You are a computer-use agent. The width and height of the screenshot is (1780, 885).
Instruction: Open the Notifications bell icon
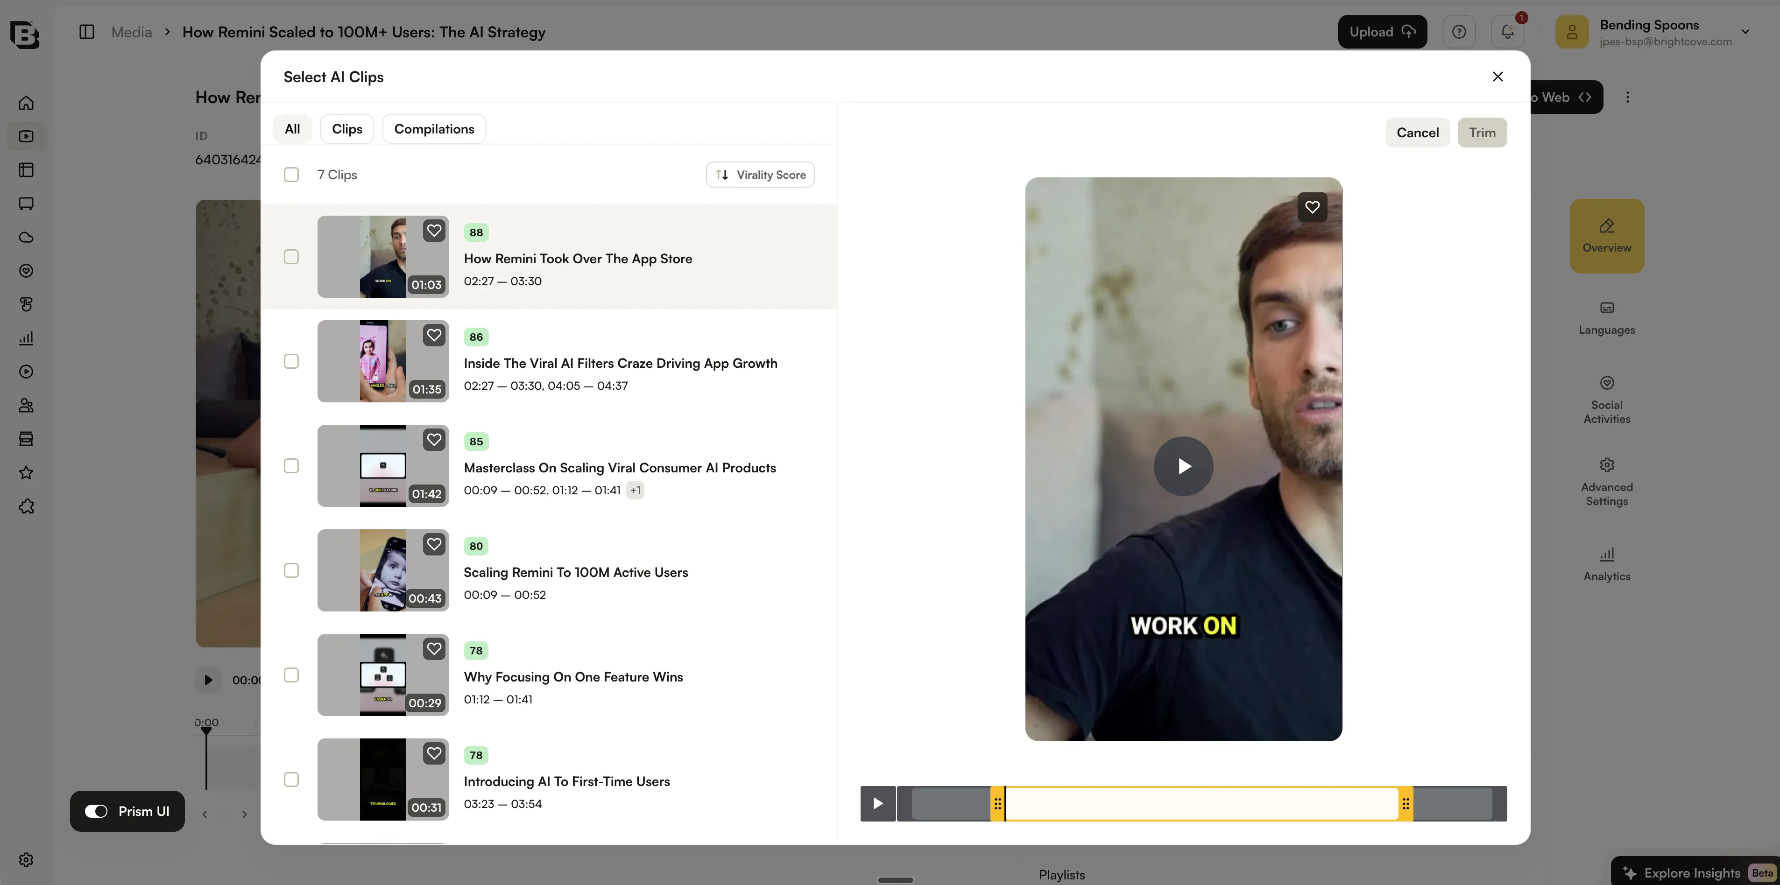[x=1507, y=32]
